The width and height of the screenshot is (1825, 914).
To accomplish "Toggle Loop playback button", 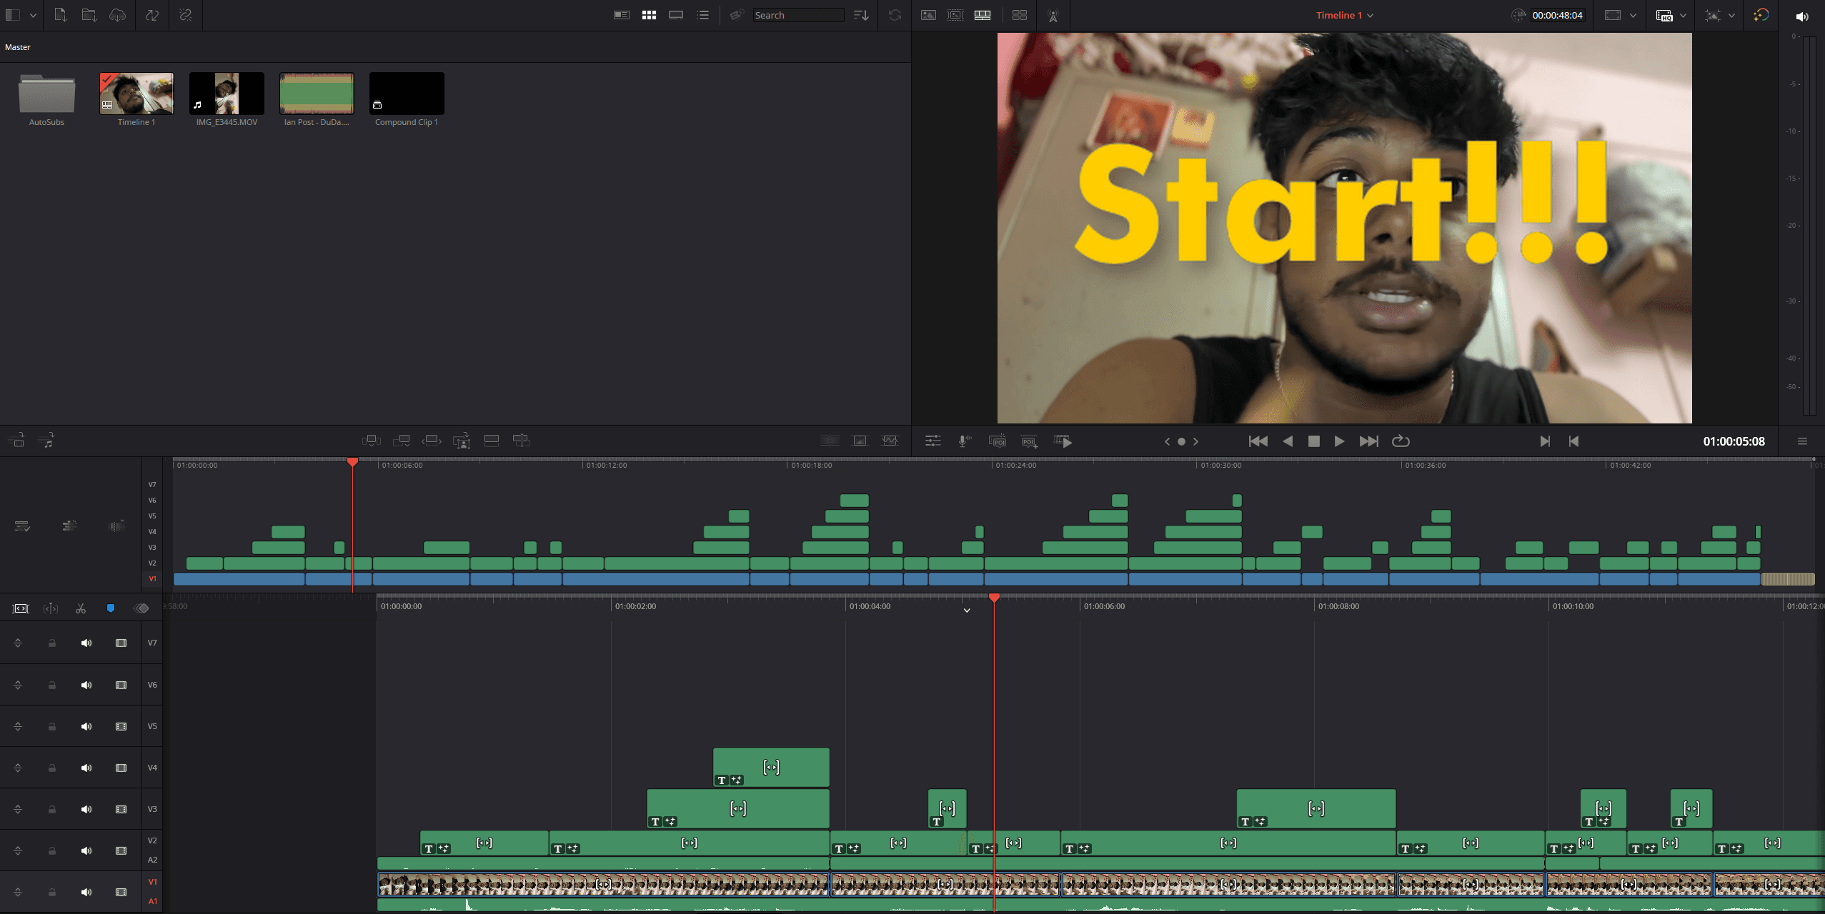I will click(1401, 441).
